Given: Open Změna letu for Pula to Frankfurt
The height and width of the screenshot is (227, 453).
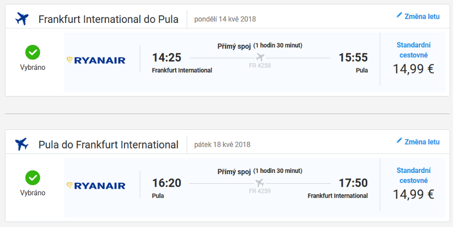Looking at the screenshot, I should (418, 142).
